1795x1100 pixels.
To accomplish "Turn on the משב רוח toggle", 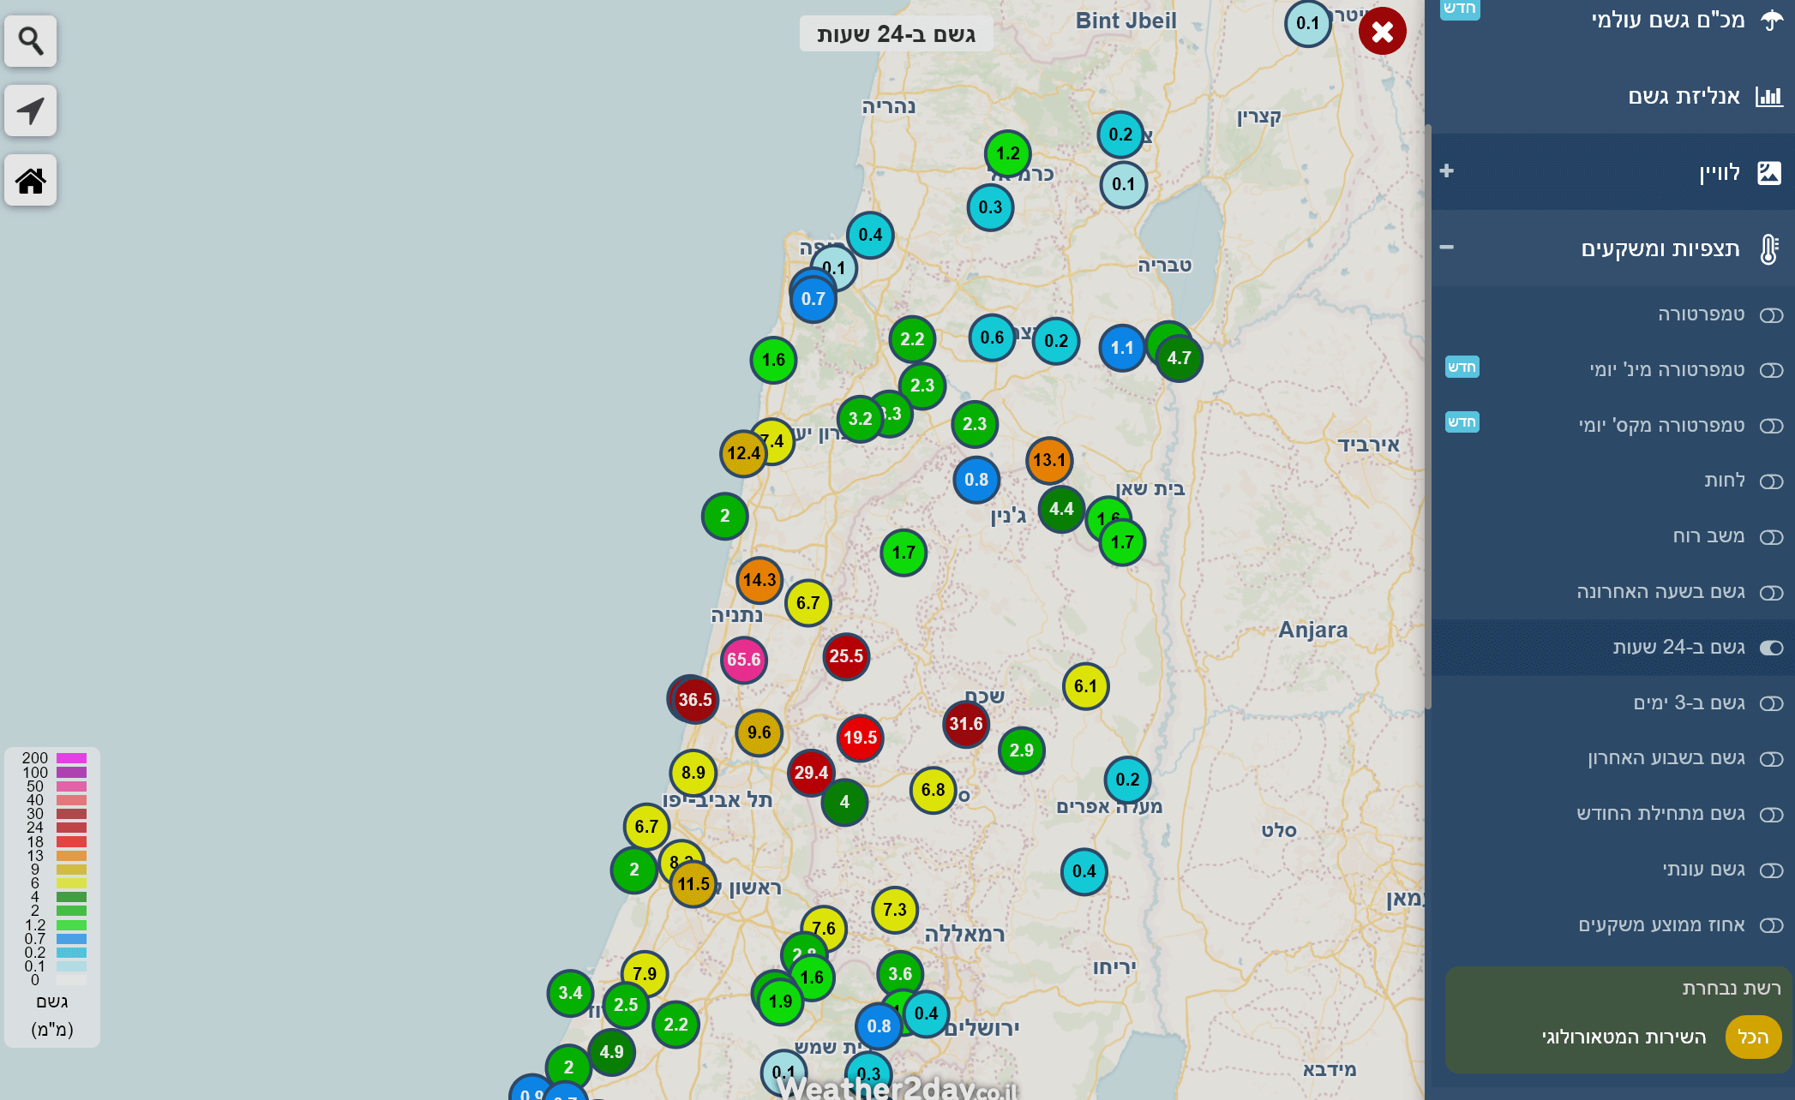I will coord(1771,537).
